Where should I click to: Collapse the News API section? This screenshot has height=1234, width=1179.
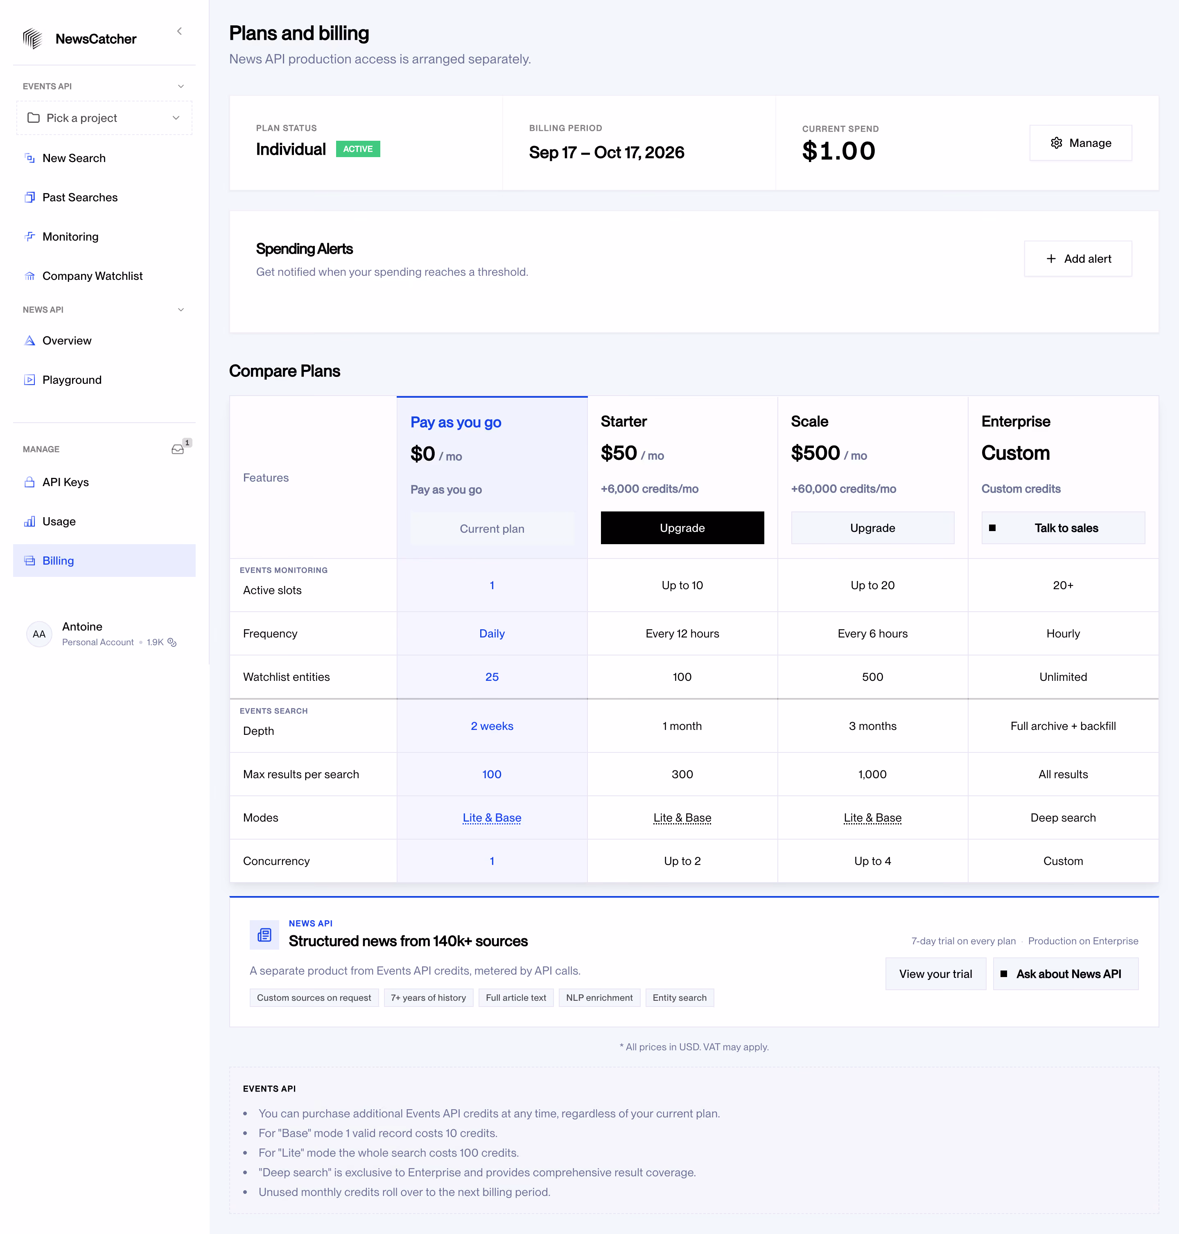coord(181,310)
